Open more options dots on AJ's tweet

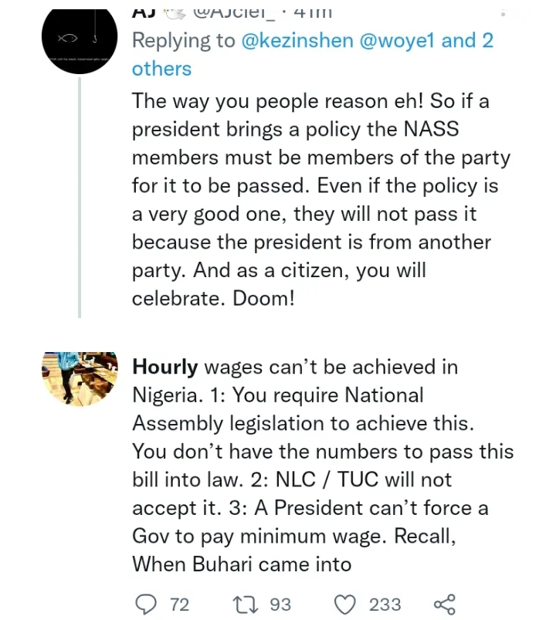[503, 13]
